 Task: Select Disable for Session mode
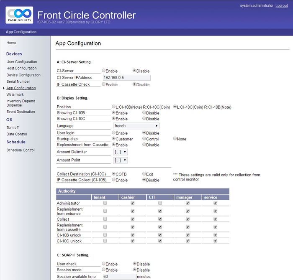(x=134, y=270)
